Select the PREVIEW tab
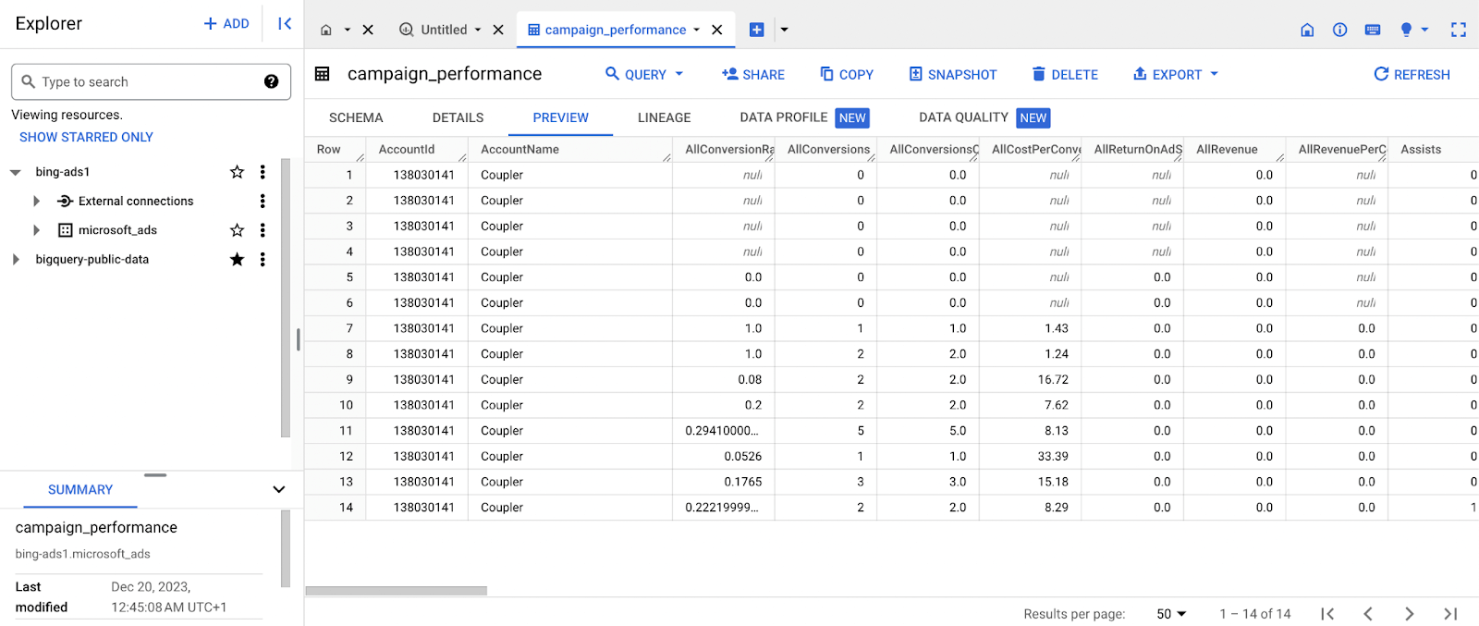Image resolution: width=1479 pixels, height=626 pixels. click(x=560, y=117)
